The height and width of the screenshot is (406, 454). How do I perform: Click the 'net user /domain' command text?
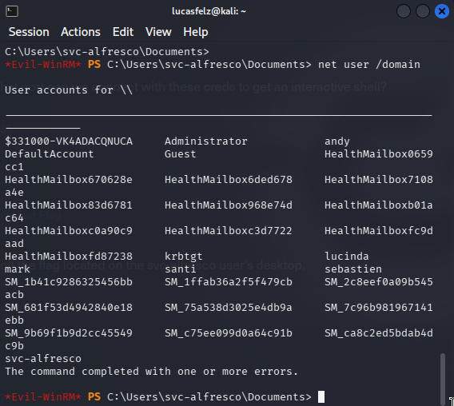pyautogui.click(x=369, y=65)
